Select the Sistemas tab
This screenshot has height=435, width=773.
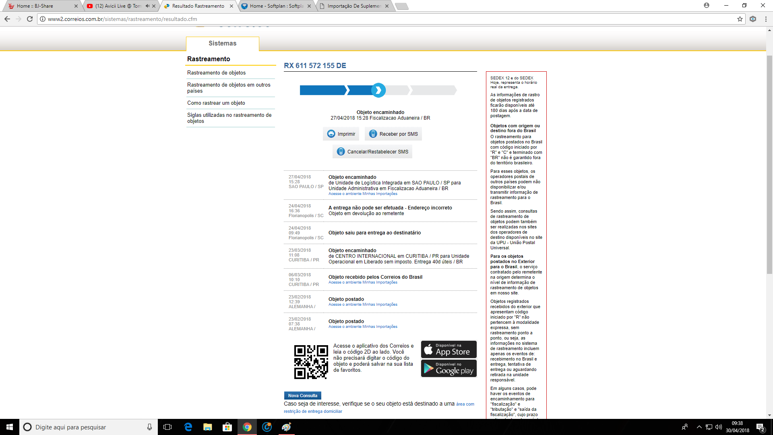[x=222, y=43]
